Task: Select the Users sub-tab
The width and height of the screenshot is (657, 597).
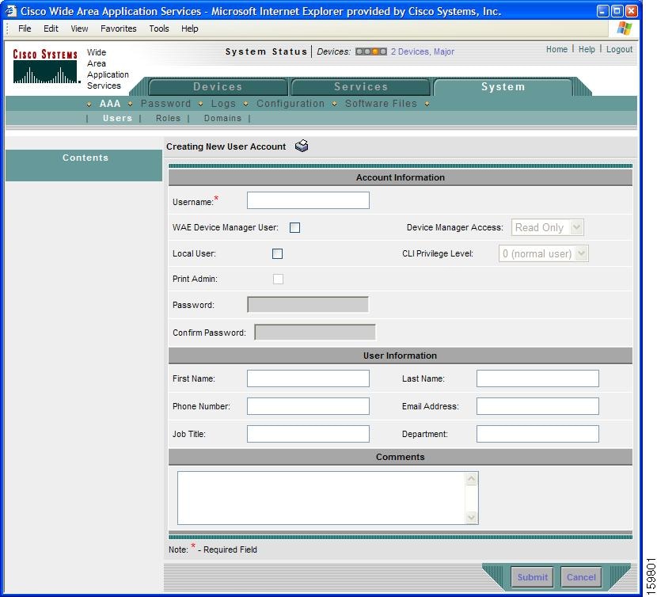Action: 117,118
